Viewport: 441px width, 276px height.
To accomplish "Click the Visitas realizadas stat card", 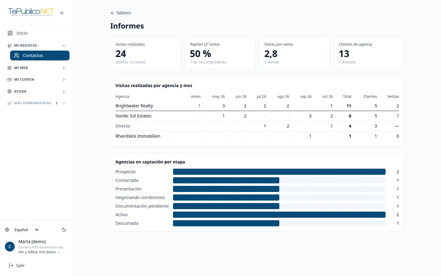I will coord(145,53).
